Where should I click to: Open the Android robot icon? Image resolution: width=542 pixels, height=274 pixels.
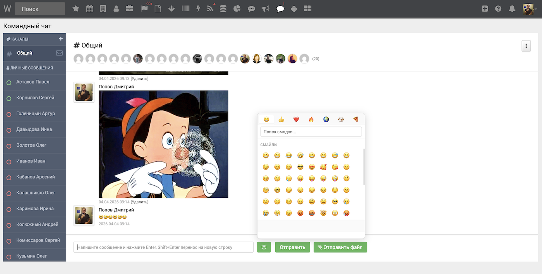click(x=294, y=9)
